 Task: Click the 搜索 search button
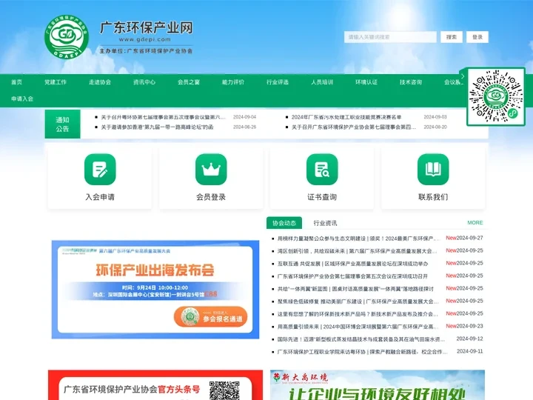452,37
